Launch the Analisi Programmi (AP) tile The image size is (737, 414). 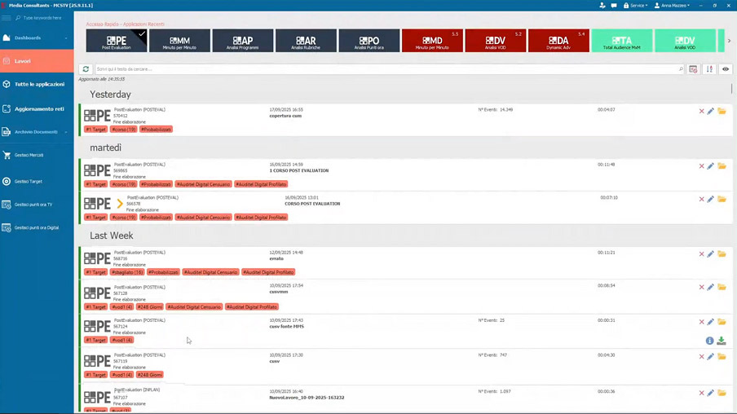(242, 41)
